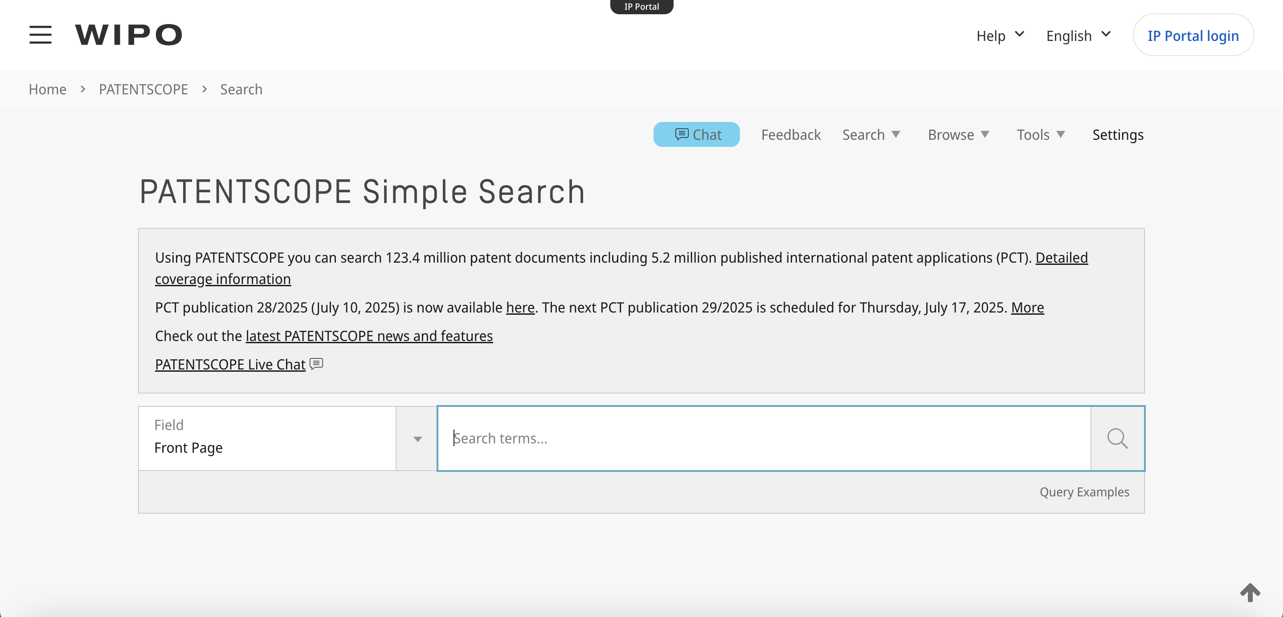Focus the Search terms input field
The height and width of the screenshot is (617, 1283).
[x=764, y=438]
